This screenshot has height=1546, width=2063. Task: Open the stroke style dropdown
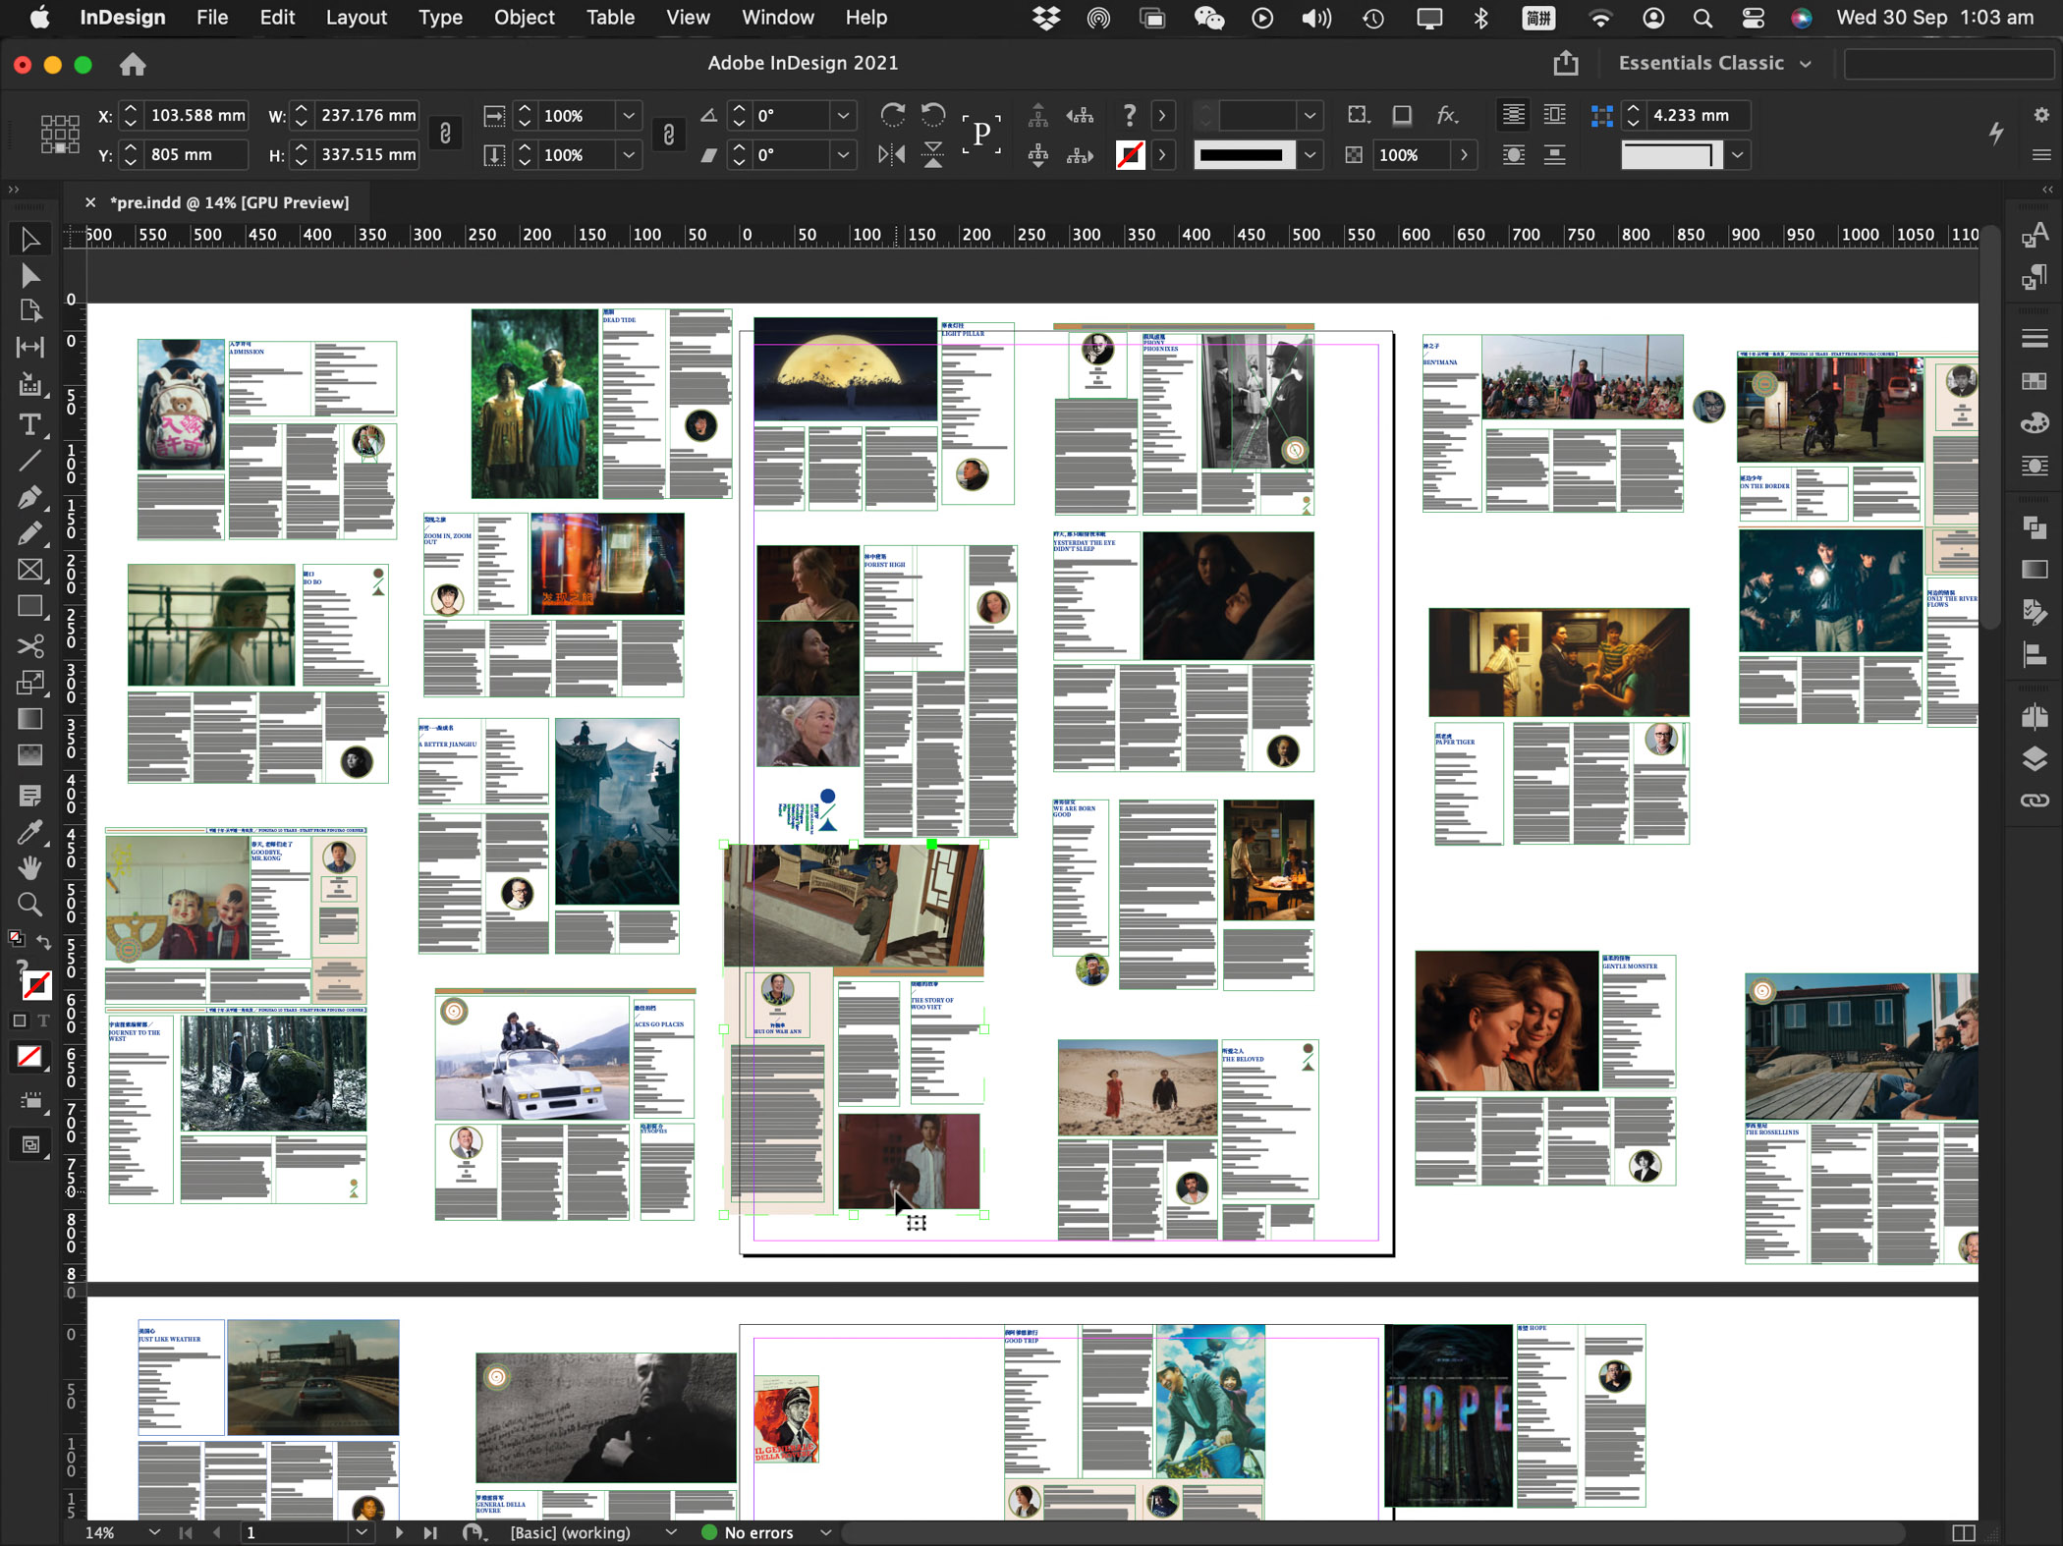pyautogui.click(x=1310, y=154)
